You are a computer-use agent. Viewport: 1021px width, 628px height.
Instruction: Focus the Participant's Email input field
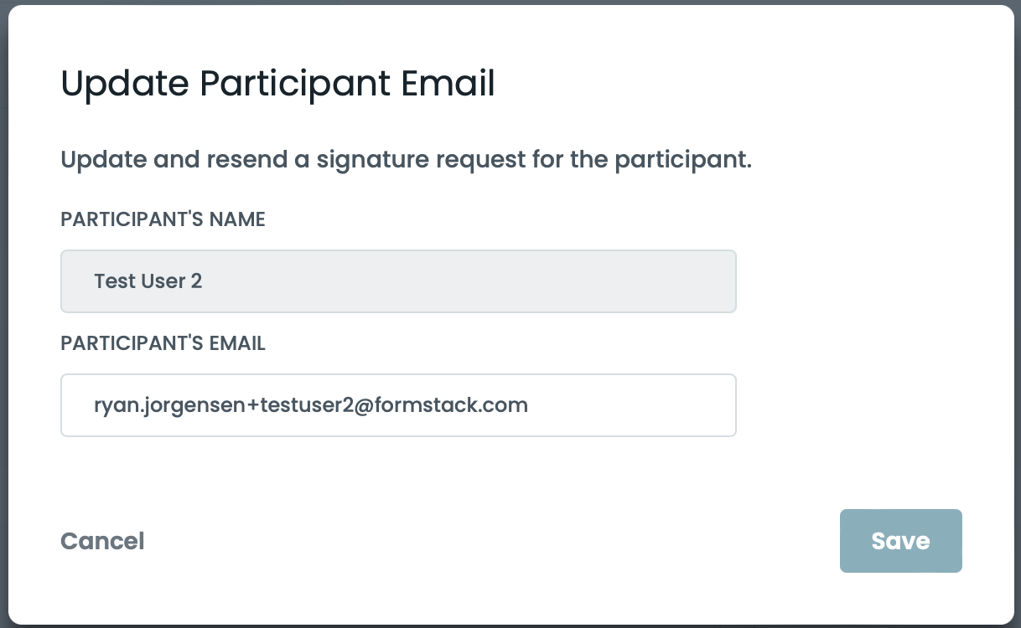coord(398,405)
